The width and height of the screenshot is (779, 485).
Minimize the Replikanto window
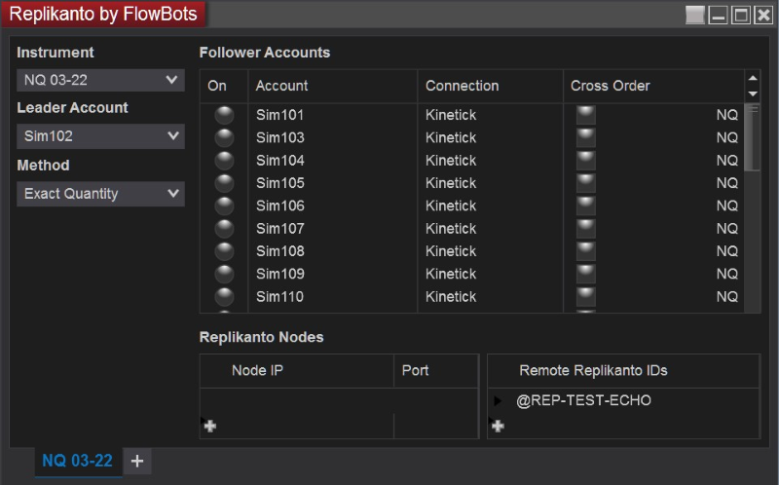pyautogui.click(x=718, y=15)
